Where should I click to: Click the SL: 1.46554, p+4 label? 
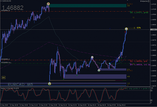click(x=138, y=61)
